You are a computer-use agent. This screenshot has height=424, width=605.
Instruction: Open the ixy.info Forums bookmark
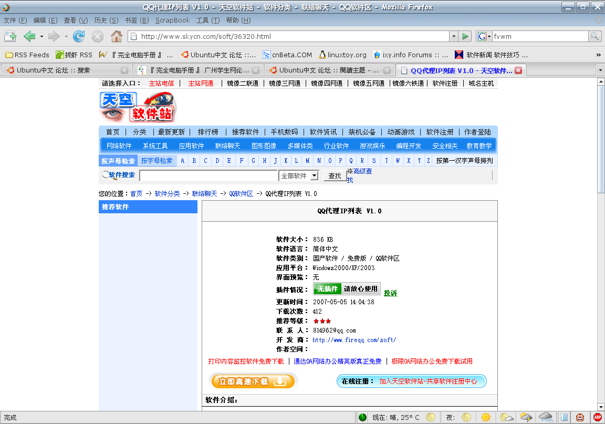click(411, 55)
